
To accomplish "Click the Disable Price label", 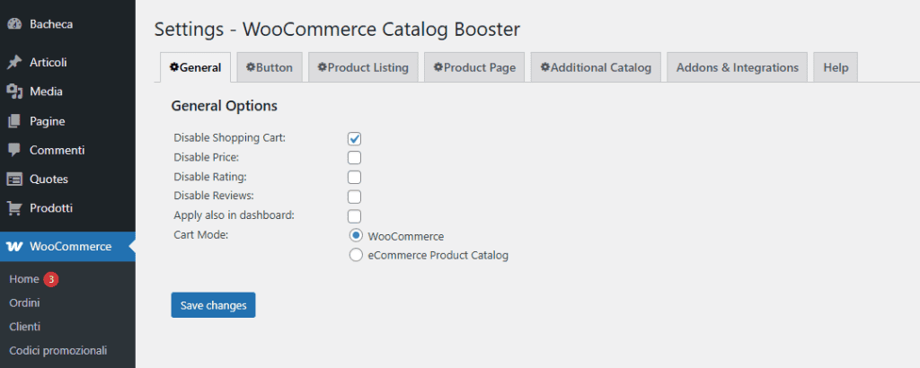I will 207,158.
